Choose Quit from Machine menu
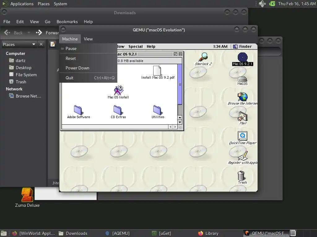Screen dimensions: 317x237 (x=88, y=78)
